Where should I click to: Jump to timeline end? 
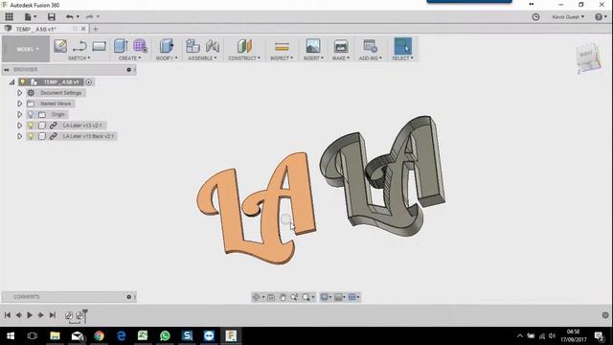click(53, 315)
